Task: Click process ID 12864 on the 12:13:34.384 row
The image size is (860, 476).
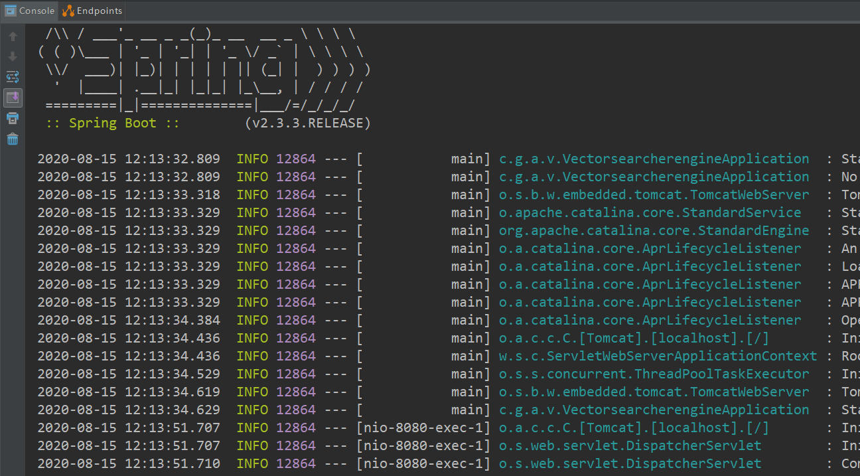Action: pos(296,320)
